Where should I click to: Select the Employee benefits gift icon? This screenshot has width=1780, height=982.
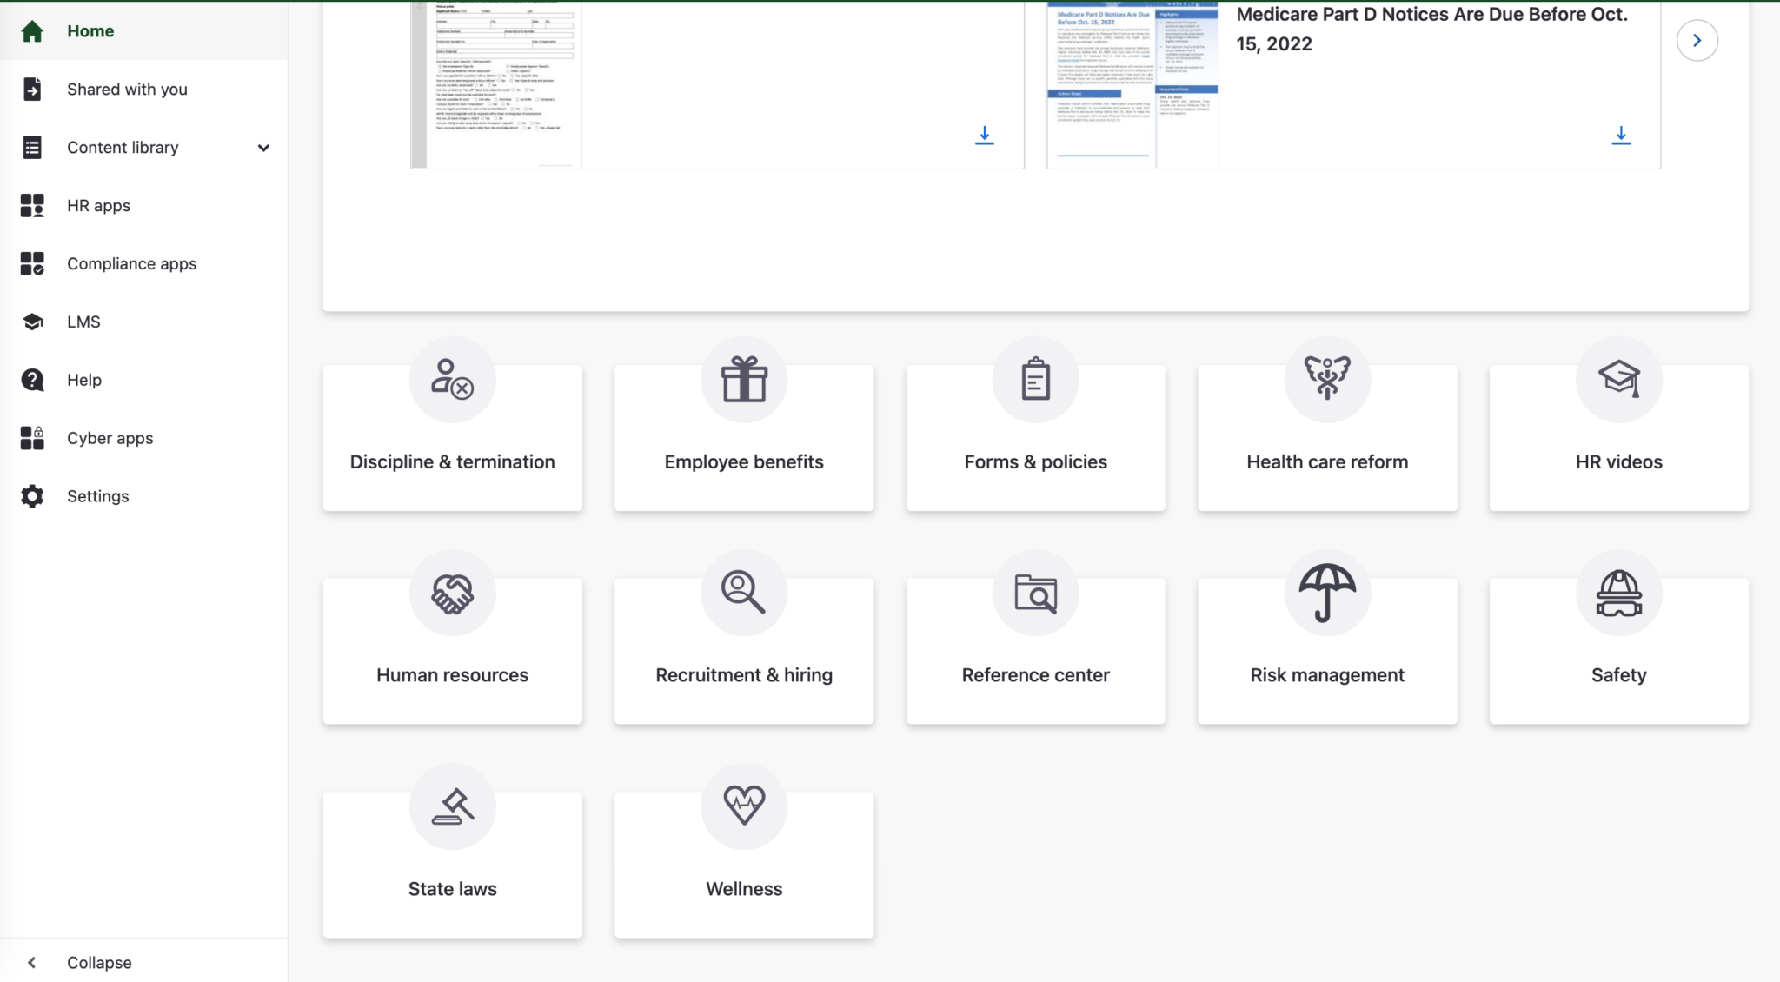(743, 379)
